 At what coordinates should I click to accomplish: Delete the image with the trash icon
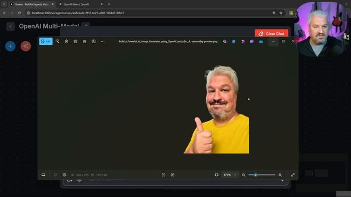(66, 42)
